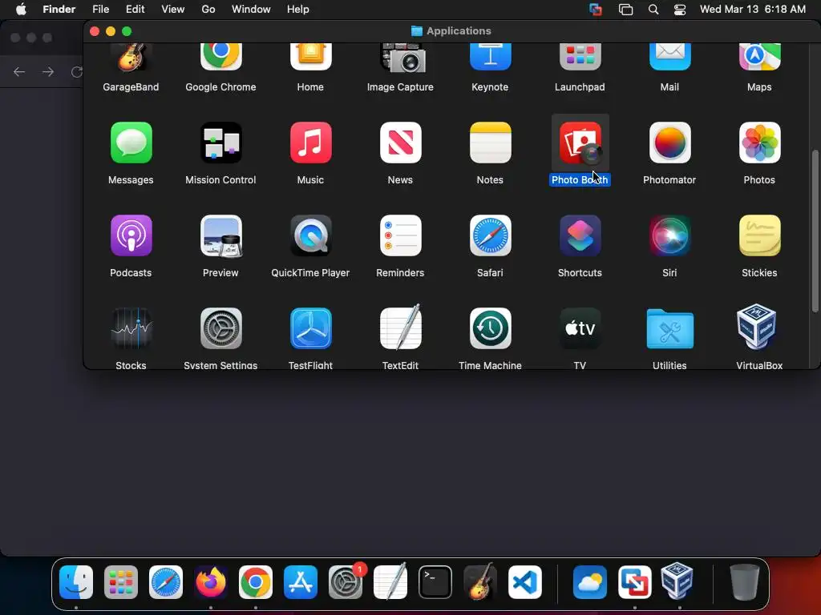The height and width of the screenshot is (615, 821).
Task: Select the Image Capture app icon
Action: [x=402, y=58]
